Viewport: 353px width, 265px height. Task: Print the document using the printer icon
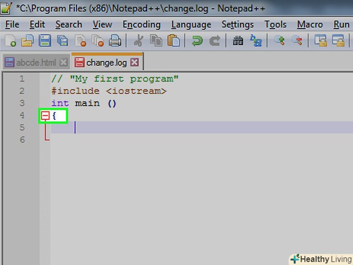coord(115,41)
